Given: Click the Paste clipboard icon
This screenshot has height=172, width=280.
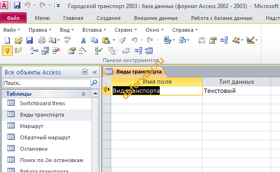Looking at the screenshot, I should pyautogui.click(x=106, y=40).
